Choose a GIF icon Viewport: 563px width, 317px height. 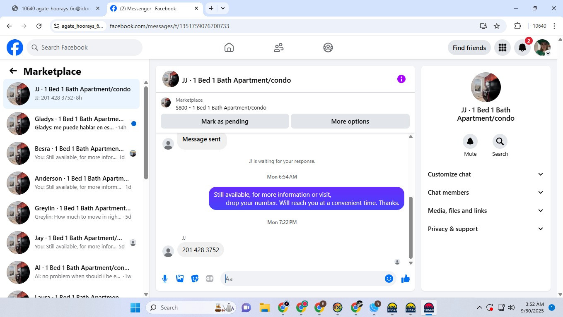pos(210,279)
